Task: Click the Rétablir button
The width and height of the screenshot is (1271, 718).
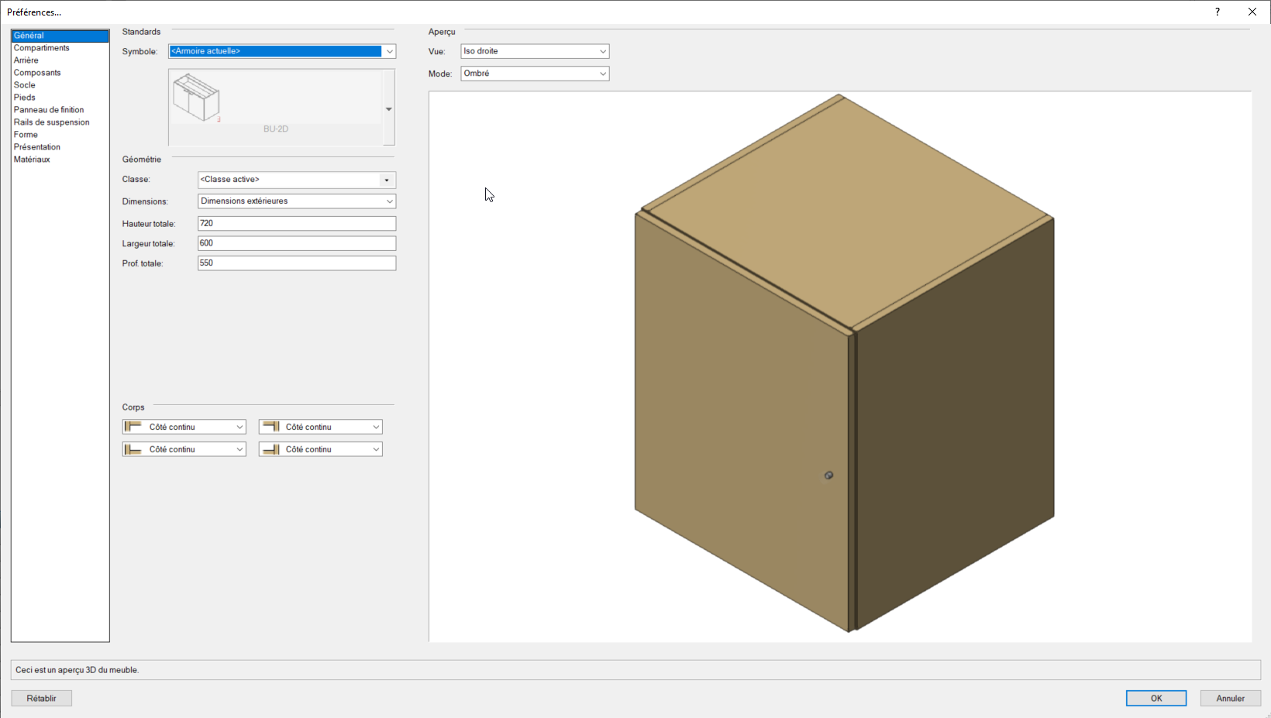Action: pos(42,698)
